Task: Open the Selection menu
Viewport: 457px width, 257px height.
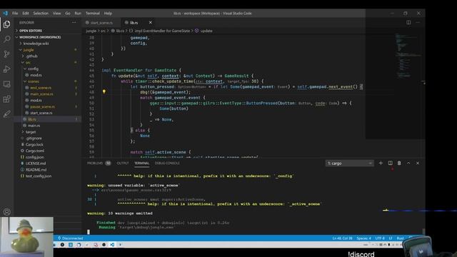Action: point(41,14)
